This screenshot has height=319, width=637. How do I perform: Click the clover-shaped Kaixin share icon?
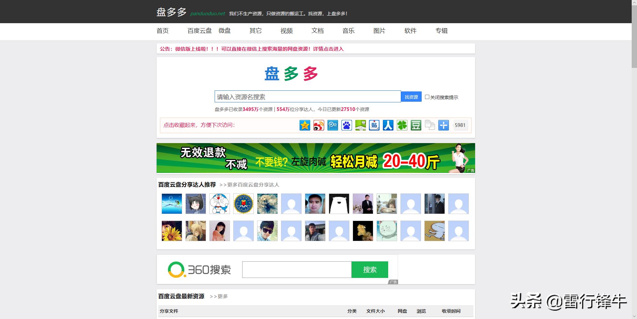pyautogui.click(x=402, y=125)
